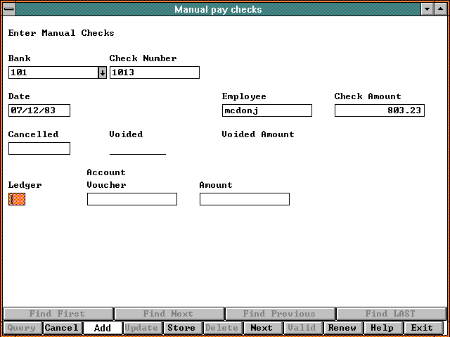Click the Exit button

tap(422, 328)
